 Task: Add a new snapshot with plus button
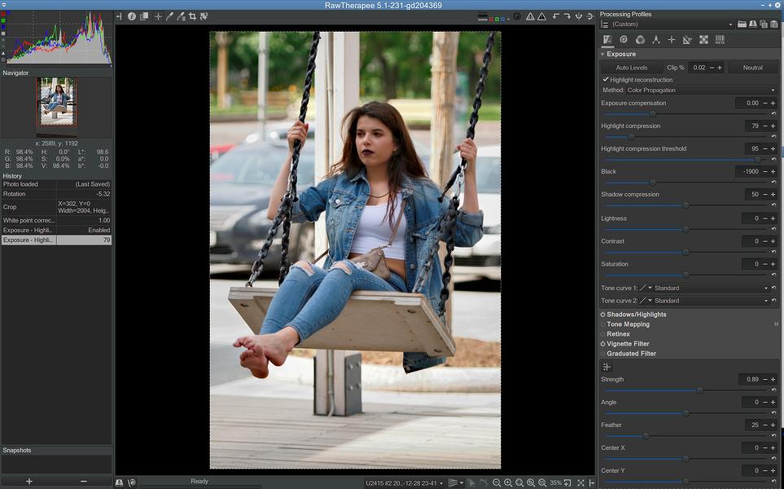(29, 482)
